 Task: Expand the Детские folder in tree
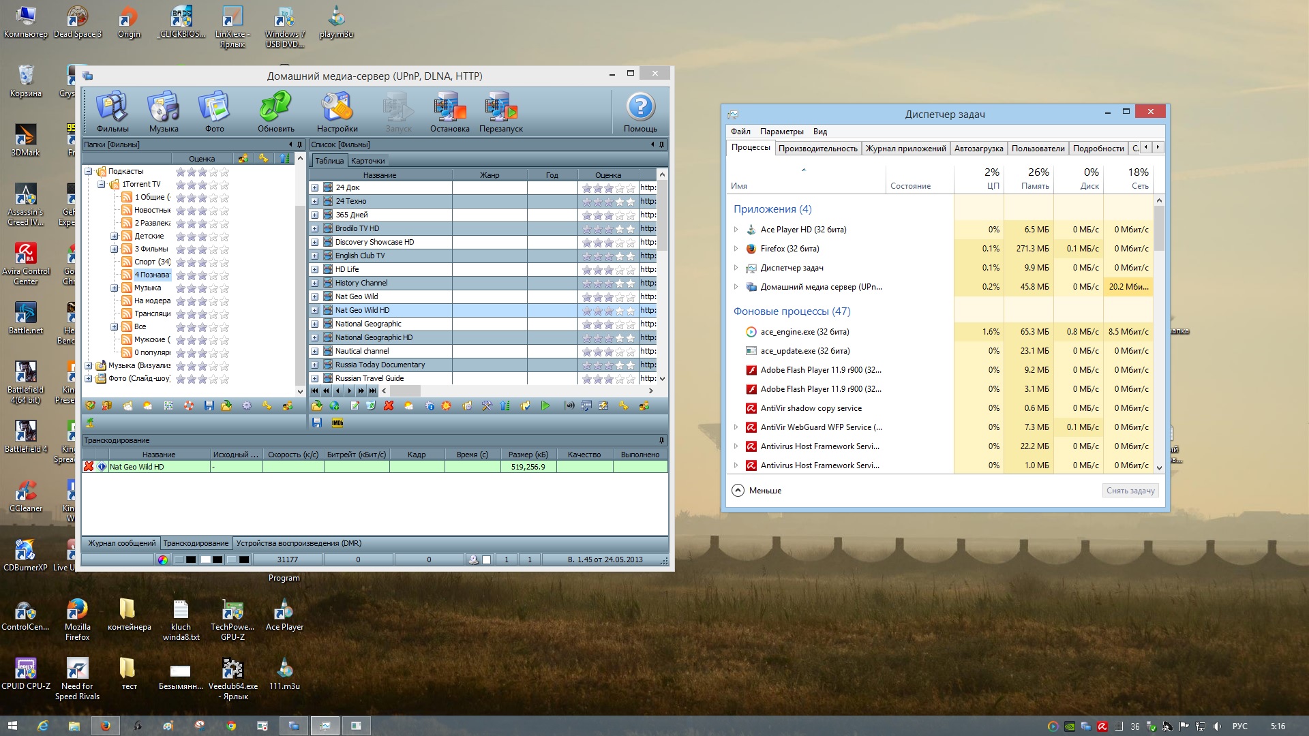(115, 236)
